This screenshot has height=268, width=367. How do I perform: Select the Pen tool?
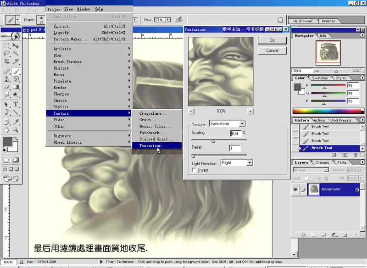click(6, 112)
